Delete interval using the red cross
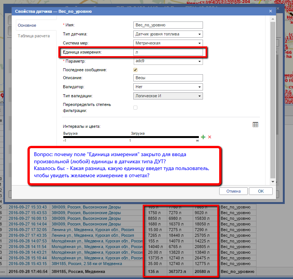 point(210,137)
